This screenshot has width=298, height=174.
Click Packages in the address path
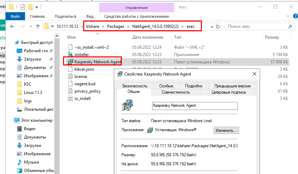pyautogui.click(x=116, y=26)
